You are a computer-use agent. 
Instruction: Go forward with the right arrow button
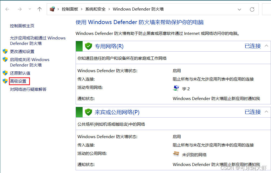point(20,9)
